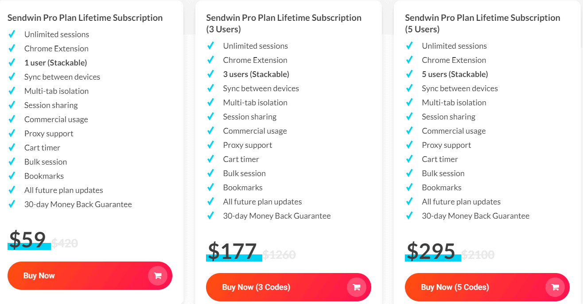The height and width of the screenshot is (304, 583).
Task: Click the checkmark beside Chrome Extension in second plan
Action: [211, 59]
